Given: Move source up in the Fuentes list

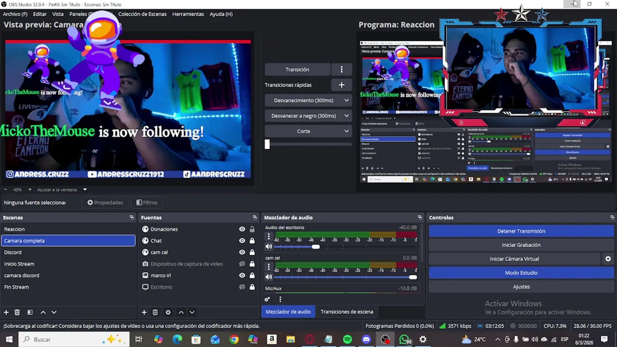Looking at the screenshot, I should click(x=181, y=312).
